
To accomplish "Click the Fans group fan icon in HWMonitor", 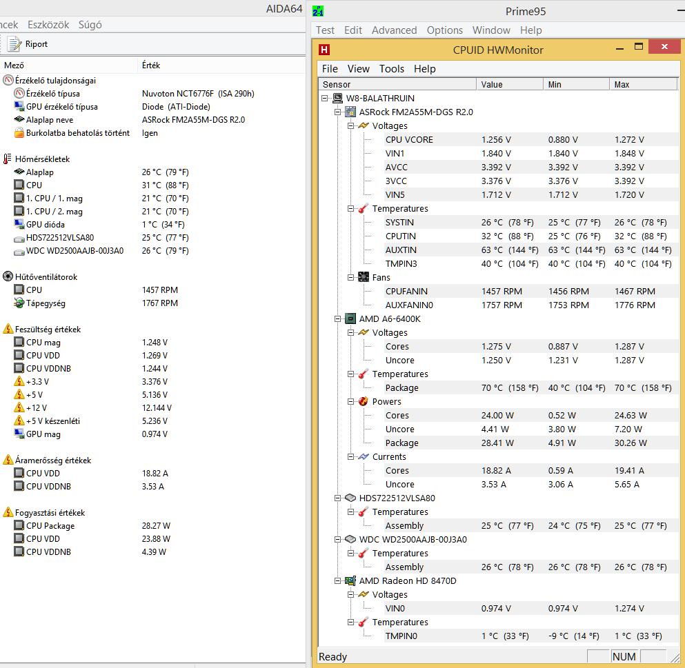I will [x=364, y=277].
